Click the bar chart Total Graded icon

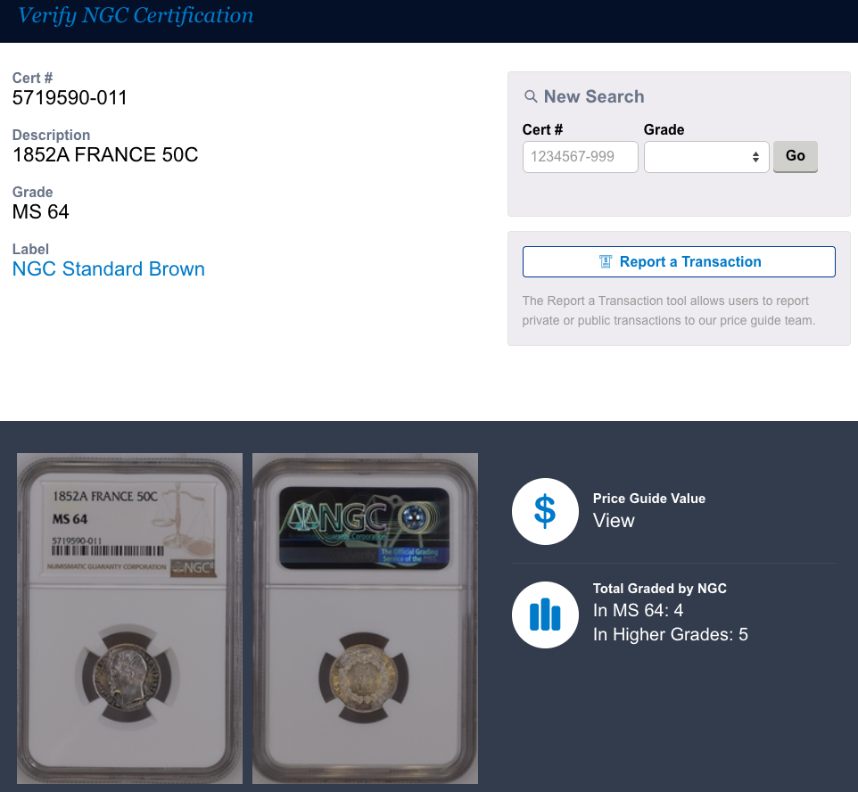[x=545, y=615]
